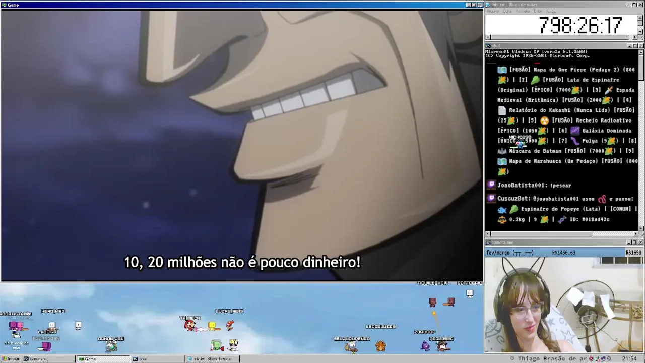Click the R$1650 goal amount

[x=633, y=253]
